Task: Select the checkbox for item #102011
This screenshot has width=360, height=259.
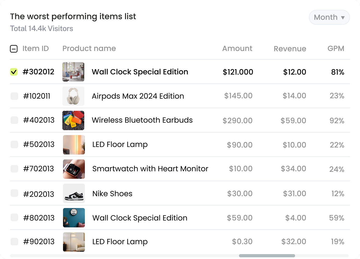Action: tap(14, 96)
